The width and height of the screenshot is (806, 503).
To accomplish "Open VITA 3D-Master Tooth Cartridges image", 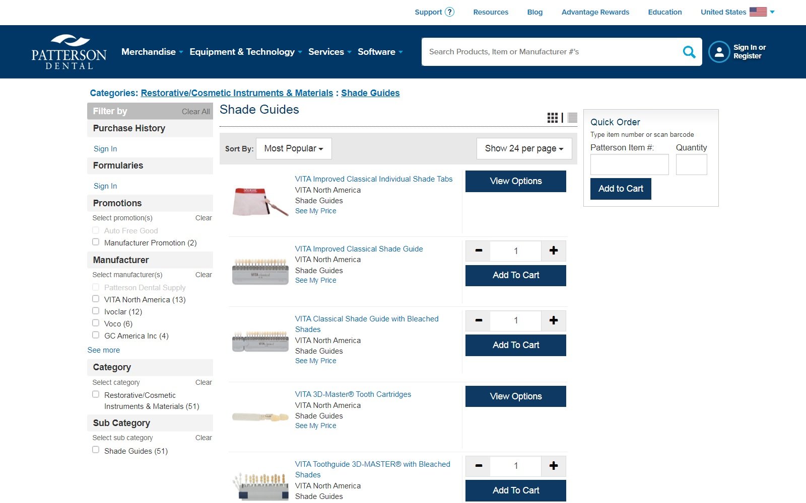I will 260,416.
